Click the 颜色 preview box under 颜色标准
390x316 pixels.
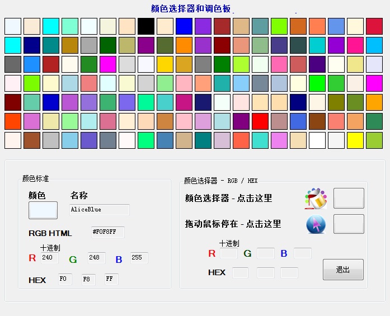pos(43,210)
